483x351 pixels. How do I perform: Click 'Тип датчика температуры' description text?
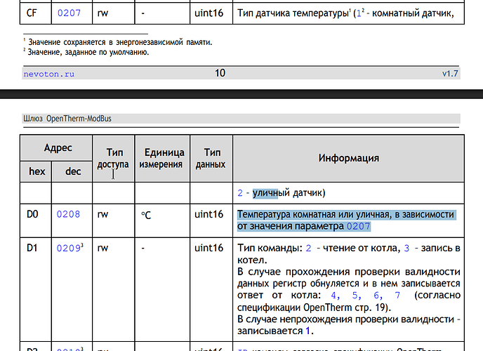[x=293, y=13]
